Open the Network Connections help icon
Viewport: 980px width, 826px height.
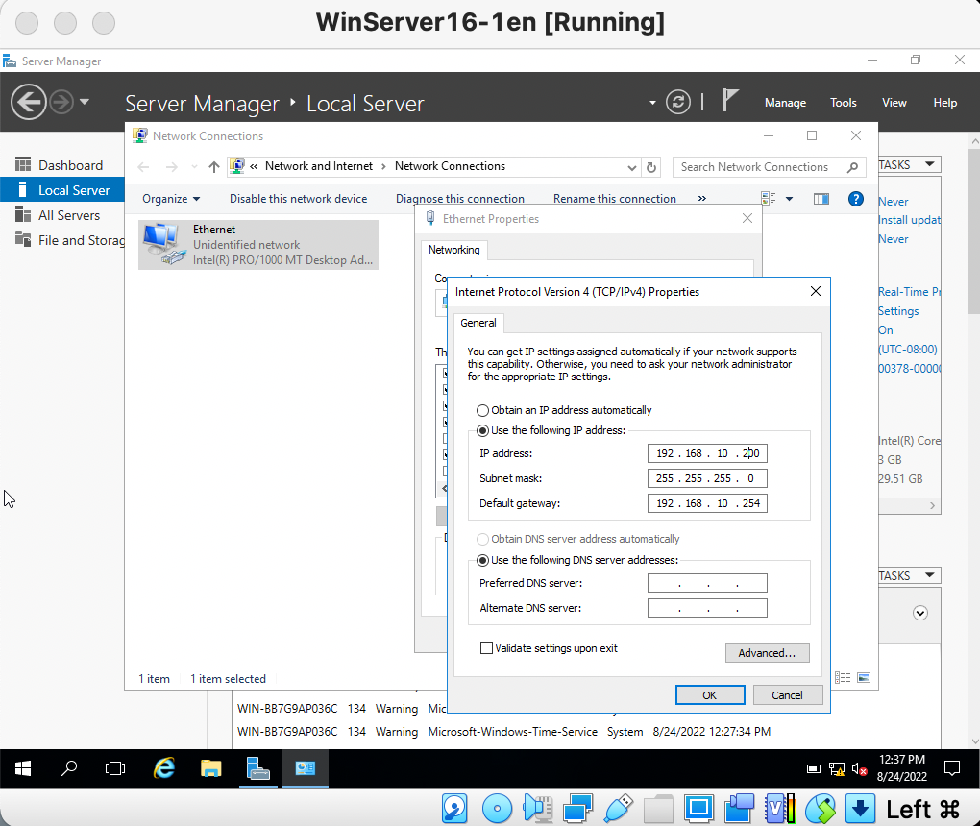click(x=856, y=199)
